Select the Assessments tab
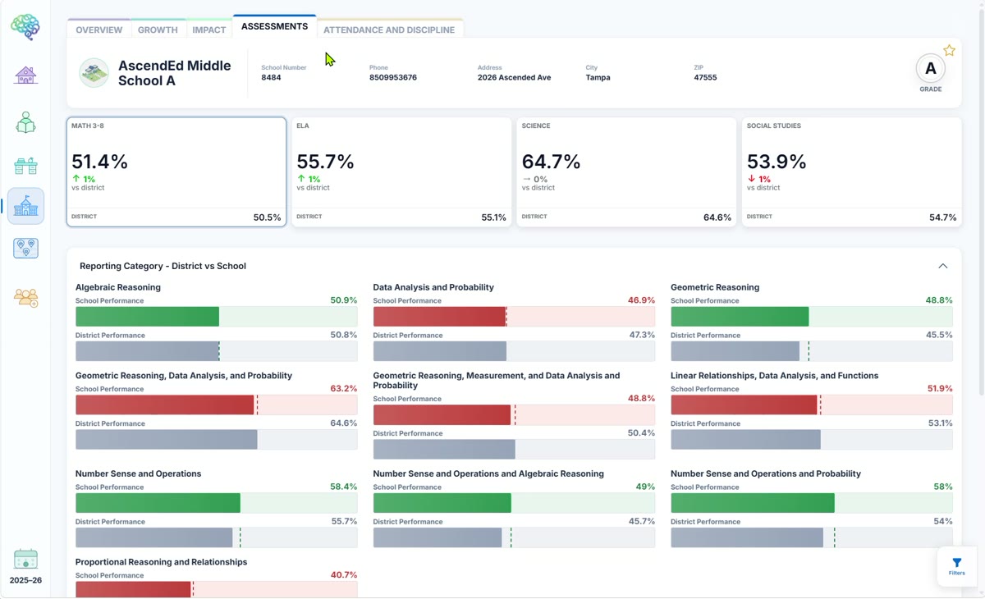The width and height of the screenshot is (985, 599). (274, 26)
